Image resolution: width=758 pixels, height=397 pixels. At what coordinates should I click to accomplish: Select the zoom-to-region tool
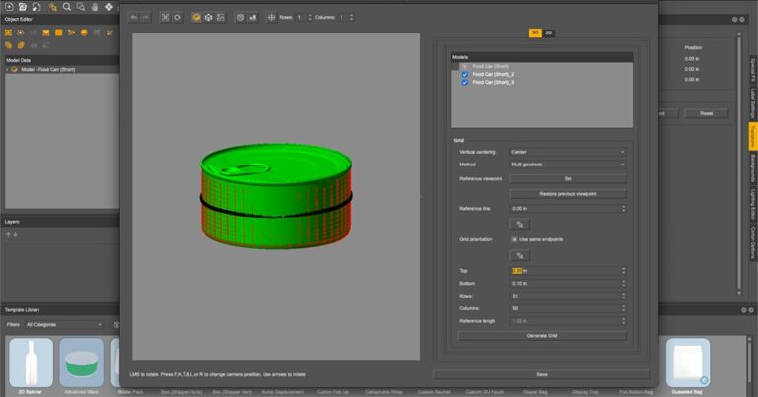tap(81, 7)
